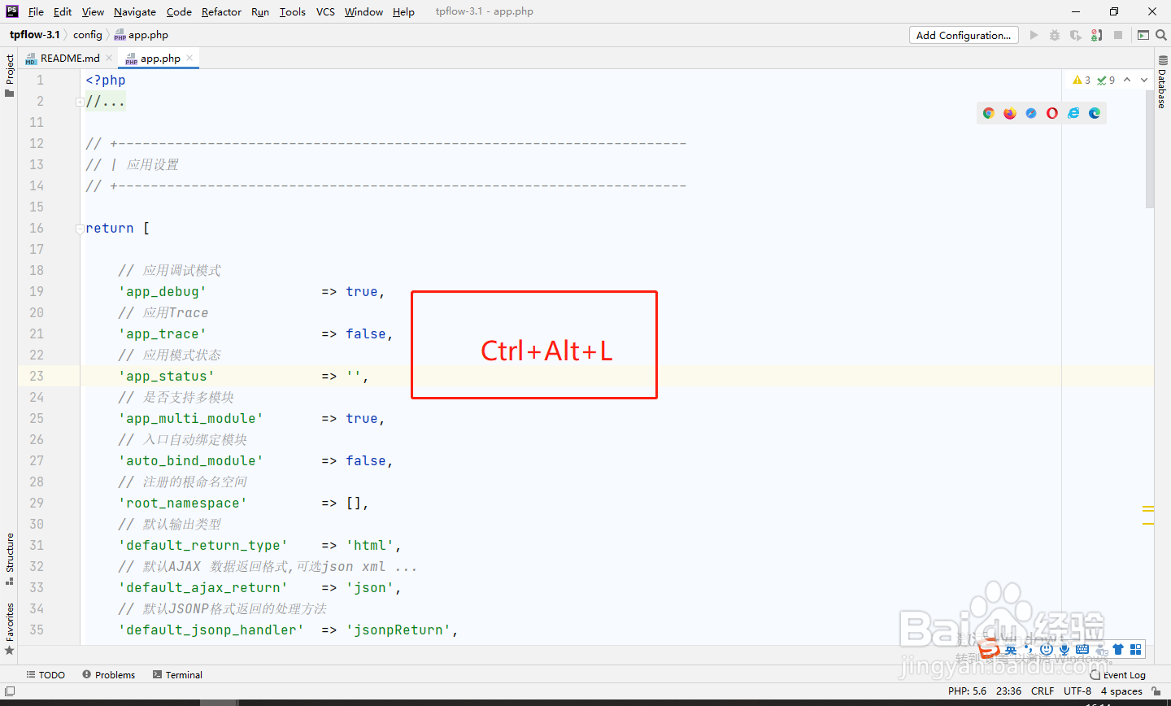Open the View menu

[93, 11]
